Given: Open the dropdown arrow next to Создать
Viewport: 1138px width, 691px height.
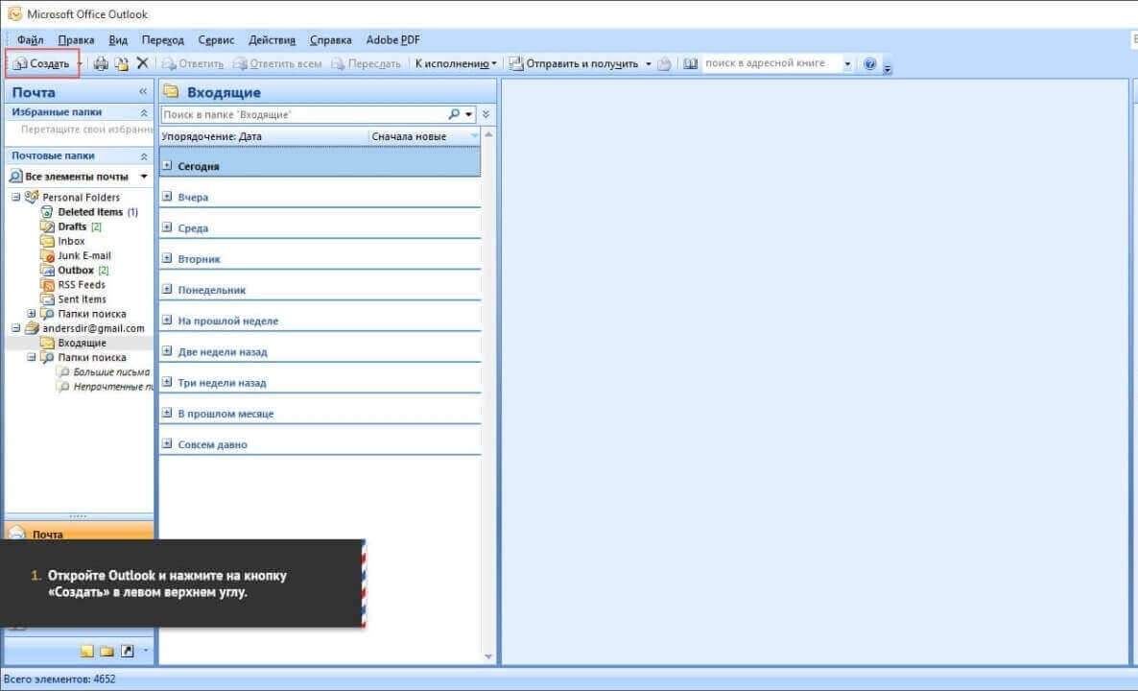Looking at the screenshot, I should point(79,64).
